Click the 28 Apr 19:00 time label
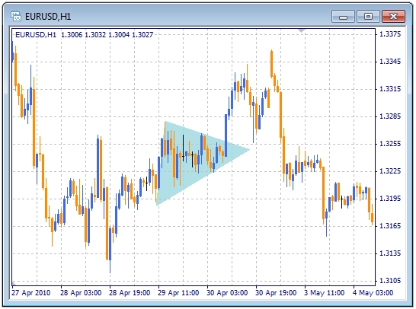 [x=130, y=293]
